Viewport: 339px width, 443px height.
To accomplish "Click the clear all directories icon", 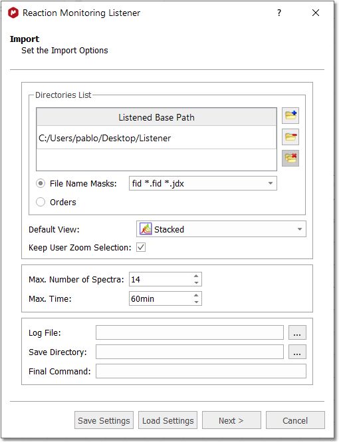I will [x=290, y=158].
